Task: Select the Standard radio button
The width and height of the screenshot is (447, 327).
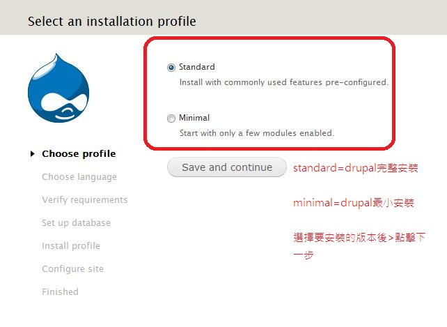Action: [171, 68]
